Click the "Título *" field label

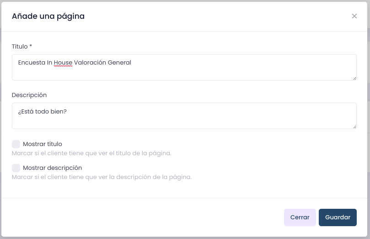(22, 47)
